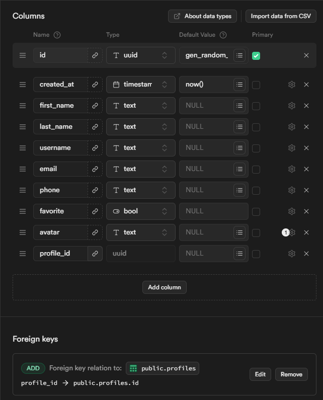Open type dropdown for last_name column

[x=141, y=127]
